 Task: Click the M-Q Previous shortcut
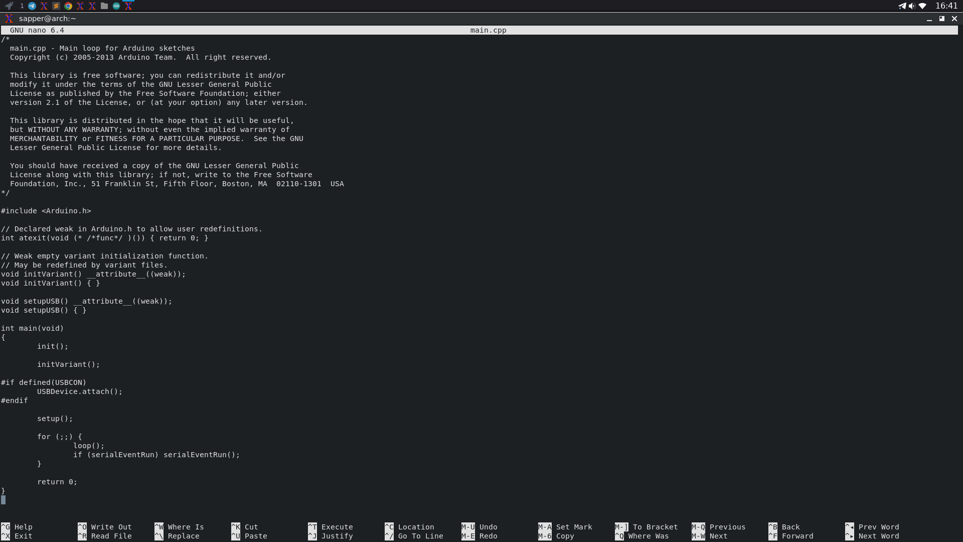pos(719,527)
